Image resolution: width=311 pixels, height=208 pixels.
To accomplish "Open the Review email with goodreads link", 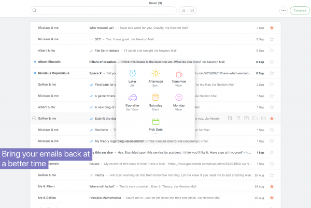I will tap(155, 164).
